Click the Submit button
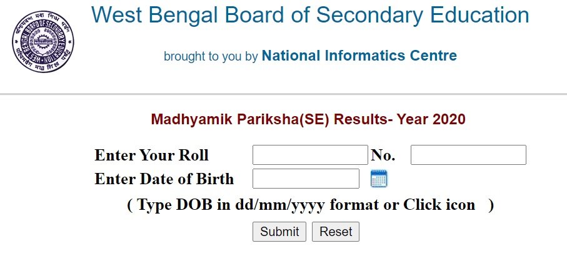The image size is (567, 271). coord(279,232)
